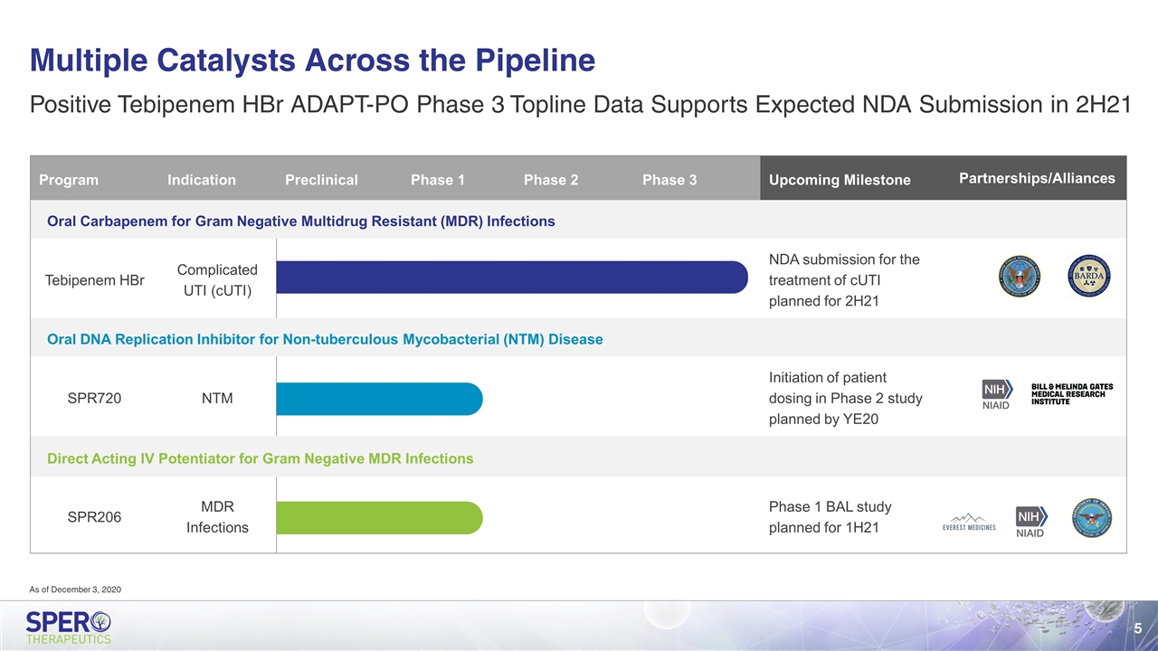Click the Program column header

click(69, 180)
